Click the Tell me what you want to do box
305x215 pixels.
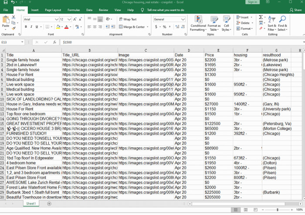click(x=165, y=10)
